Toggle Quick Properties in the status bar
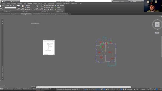 coord(149,89)
